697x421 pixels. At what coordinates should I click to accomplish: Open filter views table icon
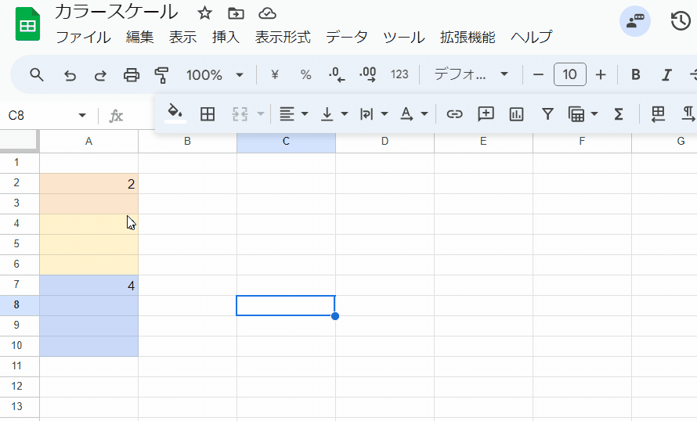577,114
